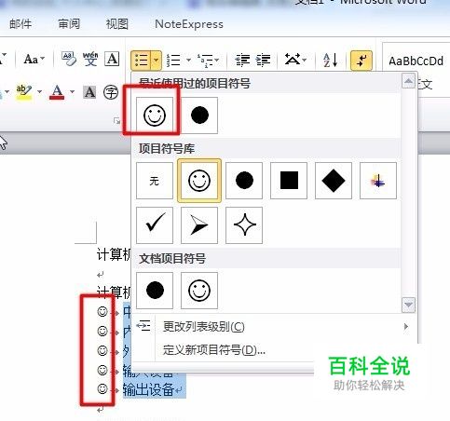450x421 pixels.
Task: Select smiley face in bullet library
Action: point(199,181)
